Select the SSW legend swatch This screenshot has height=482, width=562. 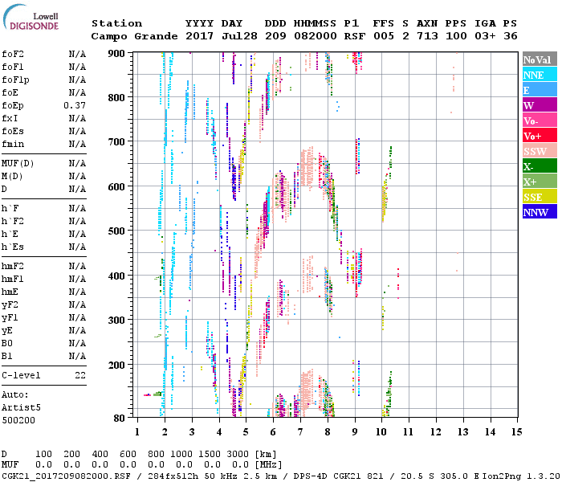tap(538, 151)
